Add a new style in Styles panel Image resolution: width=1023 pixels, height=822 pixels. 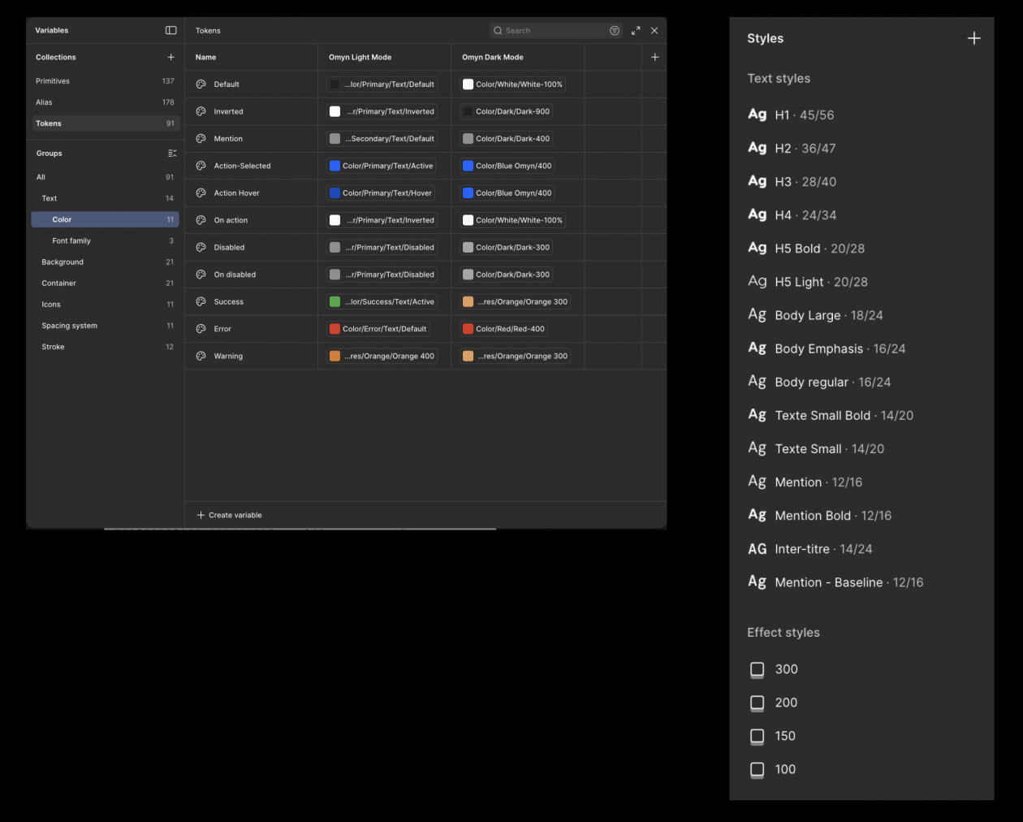click(x=973, y=38)
